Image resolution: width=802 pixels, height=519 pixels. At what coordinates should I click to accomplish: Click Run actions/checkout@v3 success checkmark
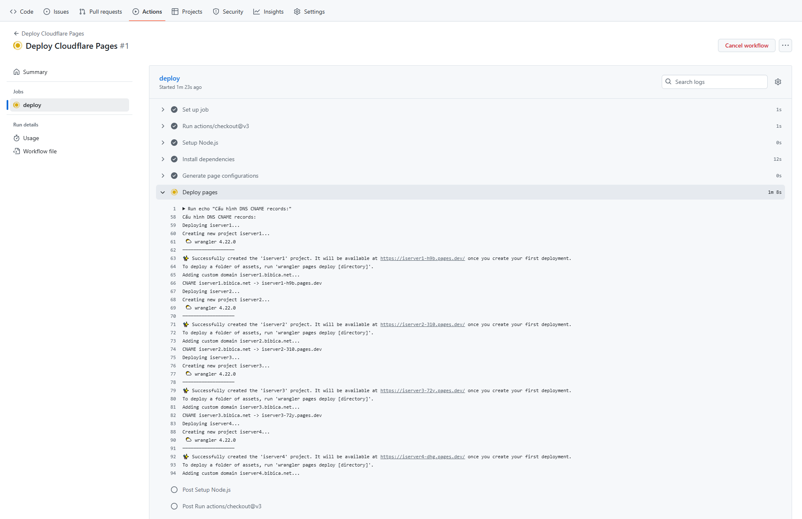[174, 126]
